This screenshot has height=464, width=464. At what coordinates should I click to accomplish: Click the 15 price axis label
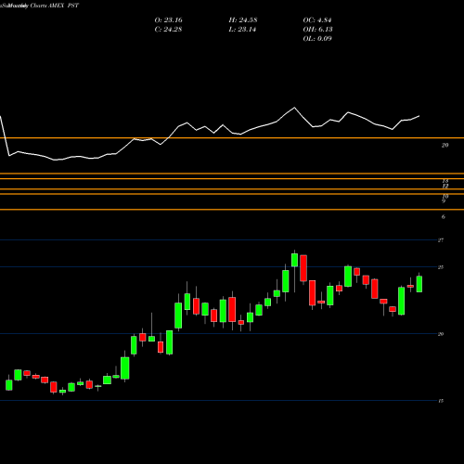[x=441, y=401]
